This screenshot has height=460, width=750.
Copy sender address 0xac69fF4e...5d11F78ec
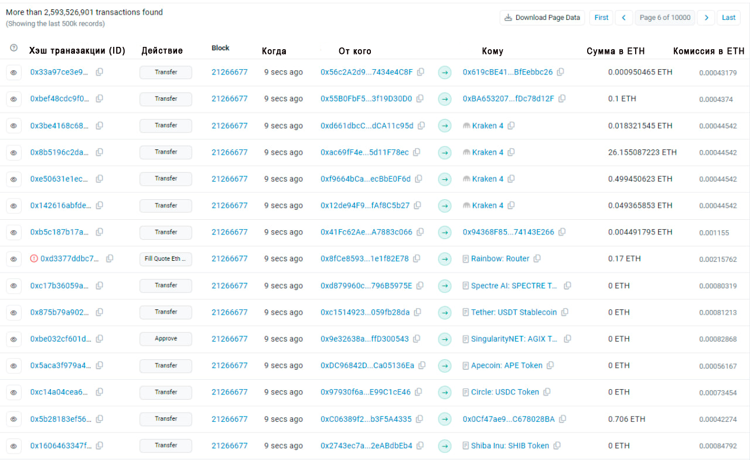417,152
